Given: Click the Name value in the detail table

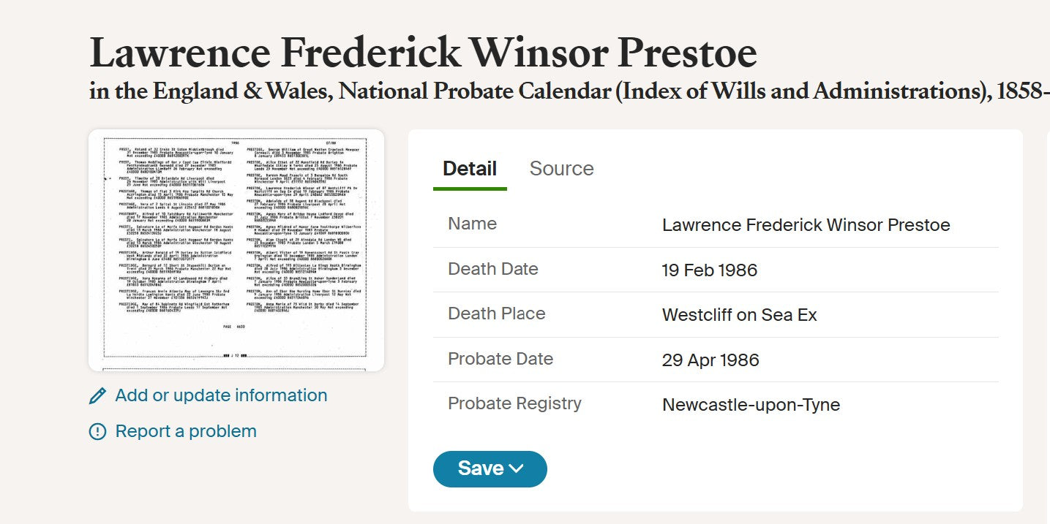Looking at the screenshot, I should click(x=806, y=225).
